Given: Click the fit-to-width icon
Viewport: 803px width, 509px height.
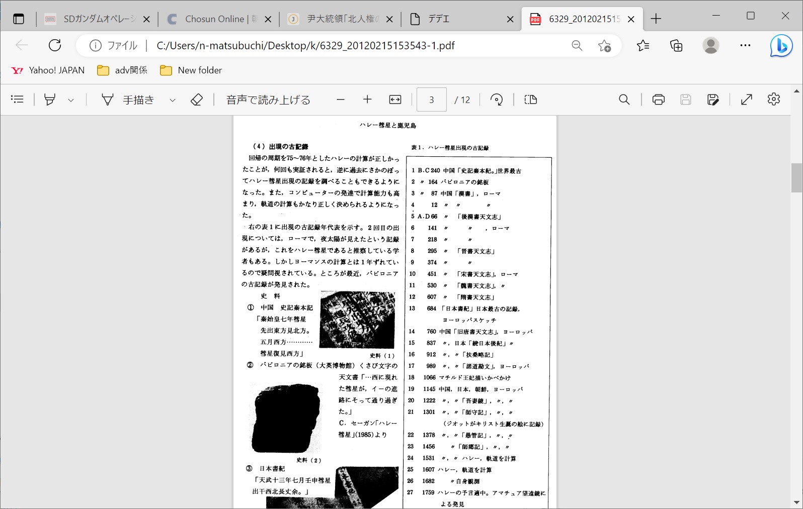Looking at the screenshot, I should click(x=395, y=99).
